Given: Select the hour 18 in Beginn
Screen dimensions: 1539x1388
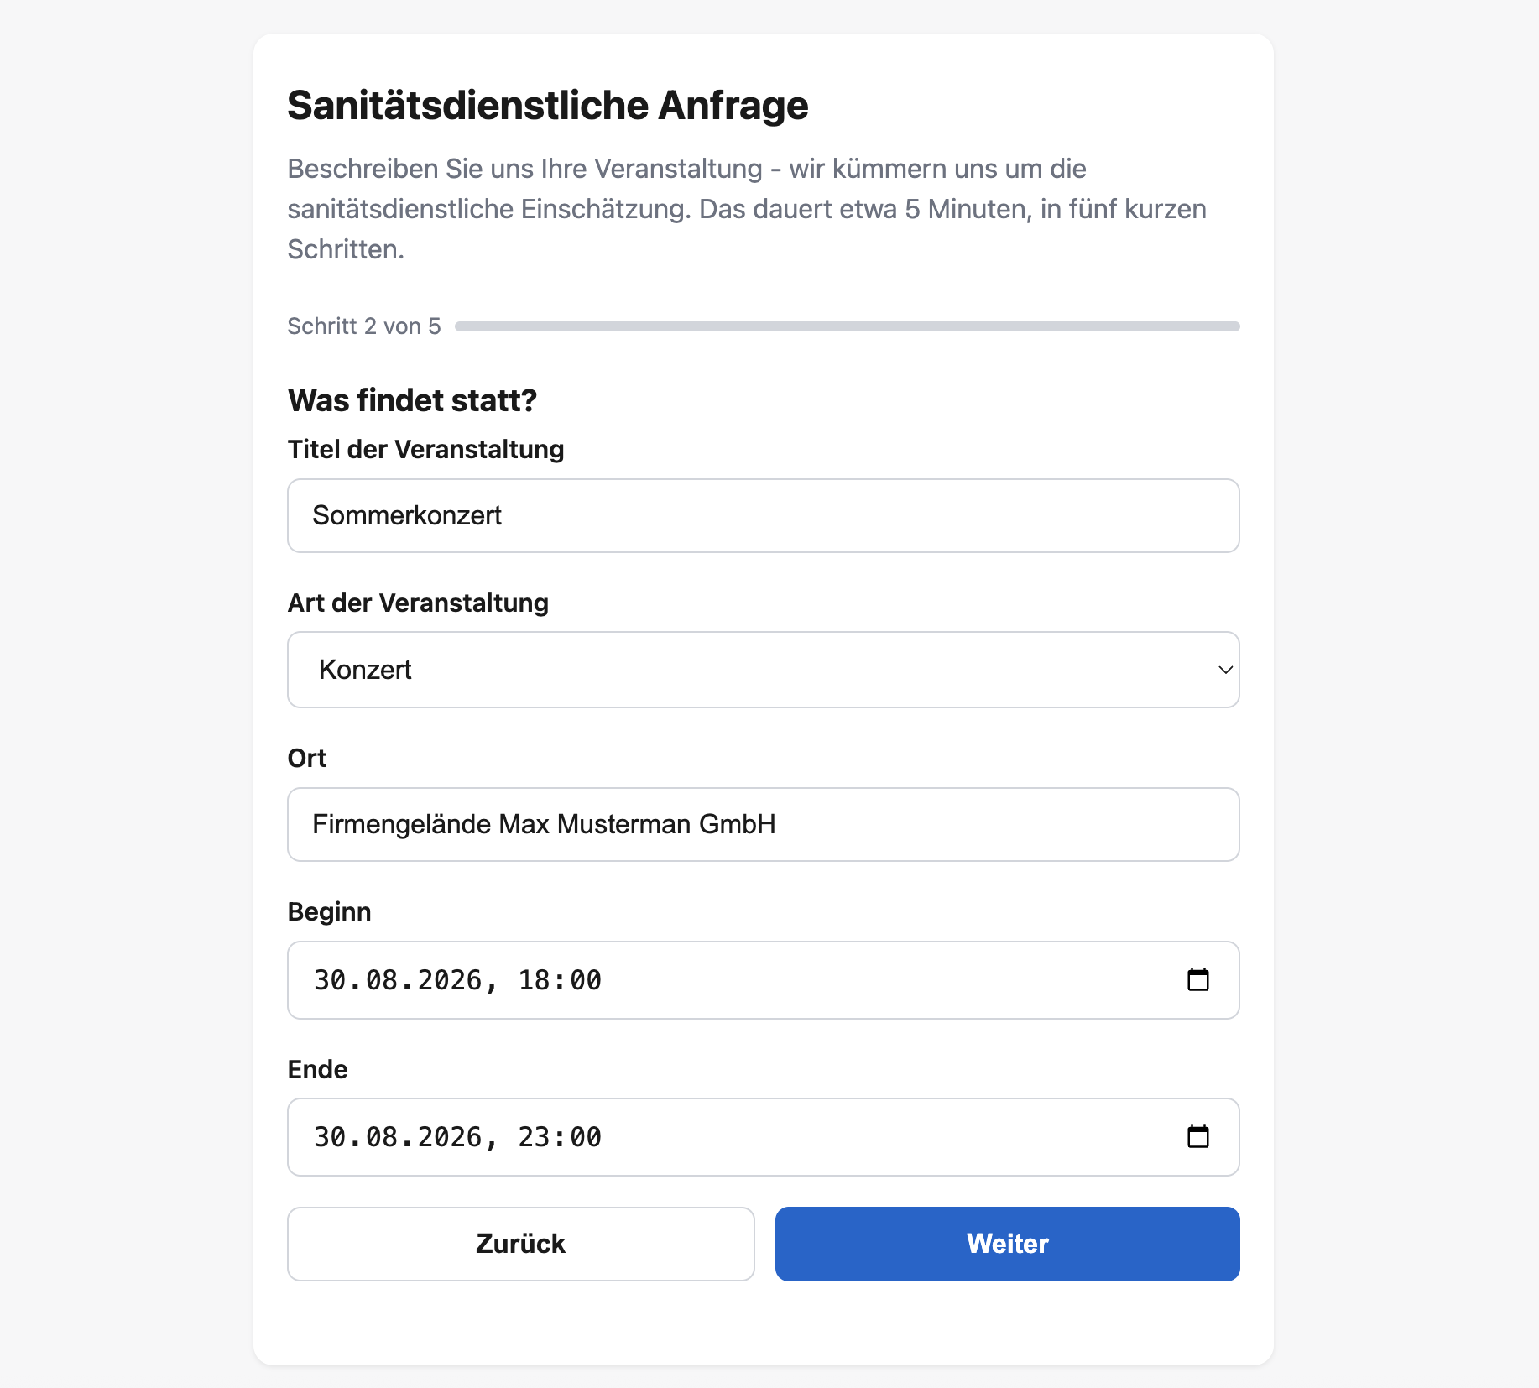Looking at the screenshot, I should click(535, 980).
